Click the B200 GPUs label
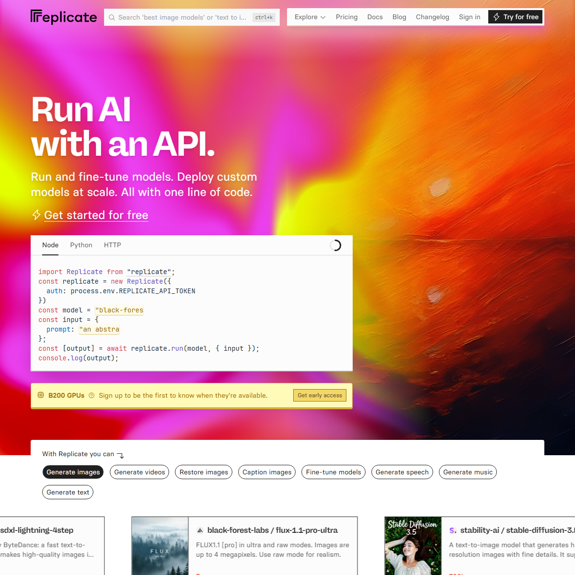Viewport: 575px width, 575px height. pos(66,395)
